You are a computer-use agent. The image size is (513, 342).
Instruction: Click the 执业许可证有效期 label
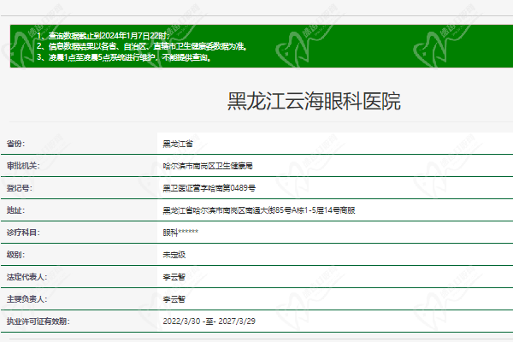coord(38,321)
